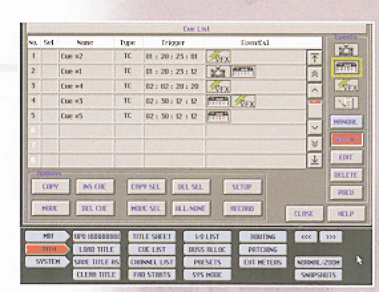This screenshot has height=292, width=379.
Task: Enable the MANUAL mode button
Action: [x=346, y=121]
